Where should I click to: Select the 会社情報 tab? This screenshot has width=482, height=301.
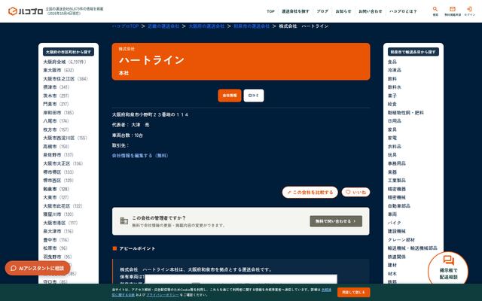tap(230, 96)
